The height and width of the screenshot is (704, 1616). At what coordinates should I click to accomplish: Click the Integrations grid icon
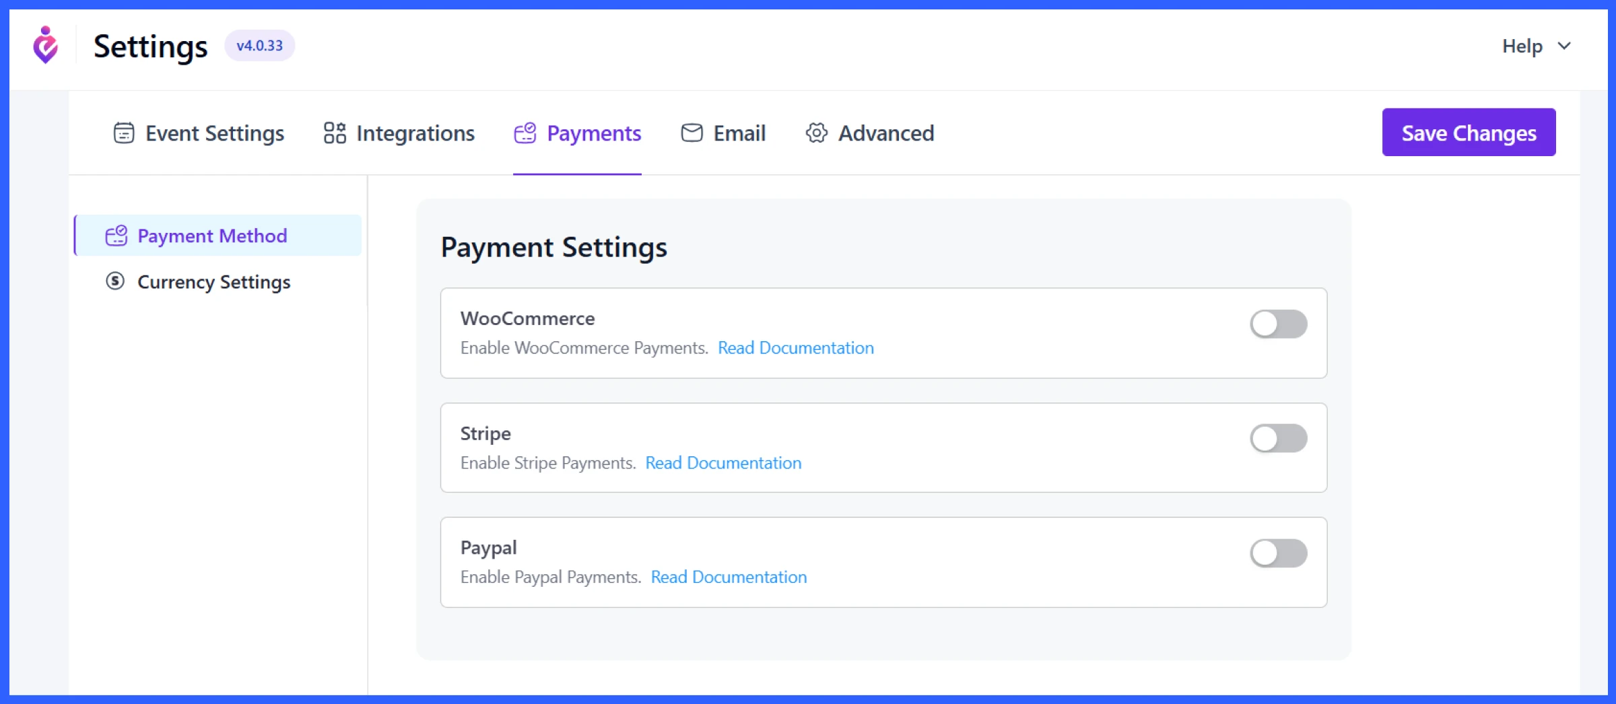335,133
